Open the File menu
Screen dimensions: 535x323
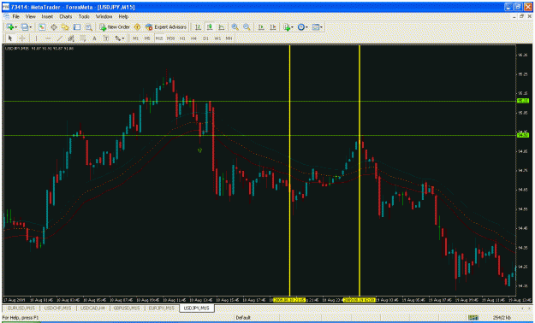pos(15,16)
